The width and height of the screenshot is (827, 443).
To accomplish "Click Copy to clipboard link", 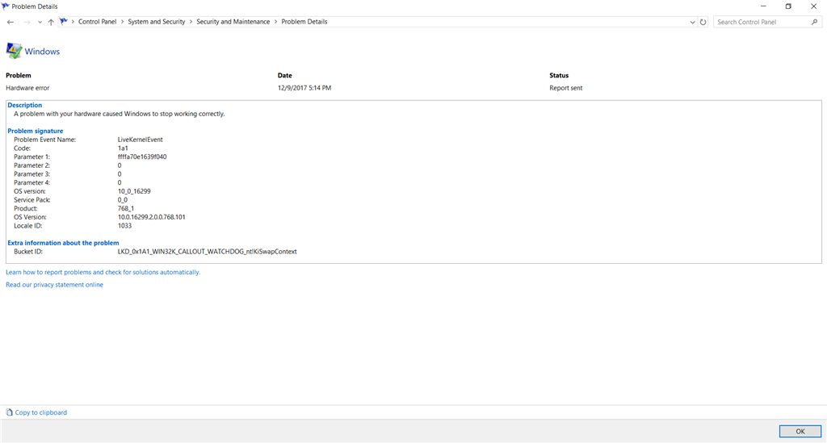I will (x=41, y=412).
